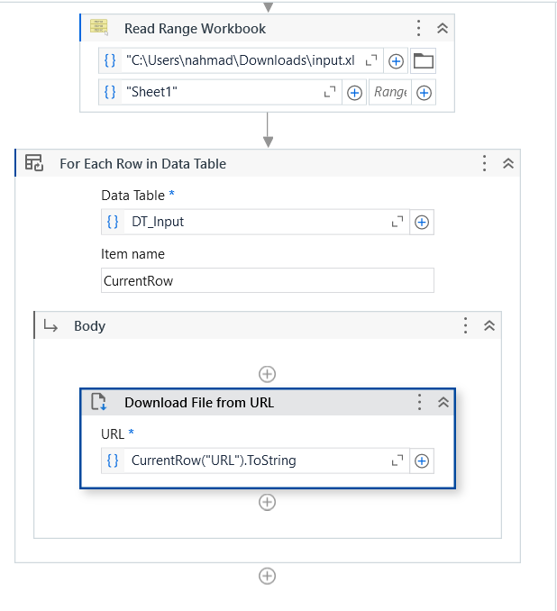Click the browse folder icon for workbook path
557x611 pixels.
(423, 61)
